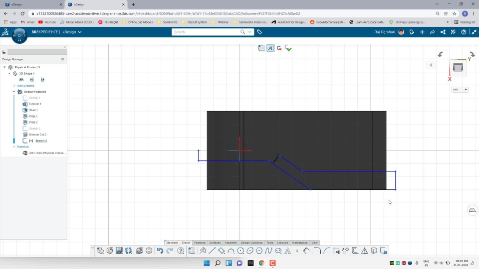Collapse the Physical Product 3 node

[4, 67]
